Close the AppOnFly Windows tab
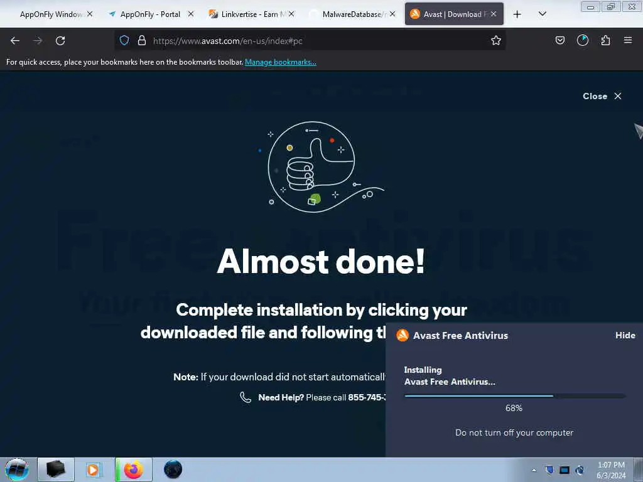The image size is (643, 482). point(90,14)
